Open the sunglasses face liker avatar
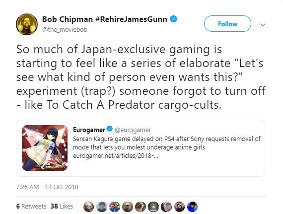 coord(128,207)
